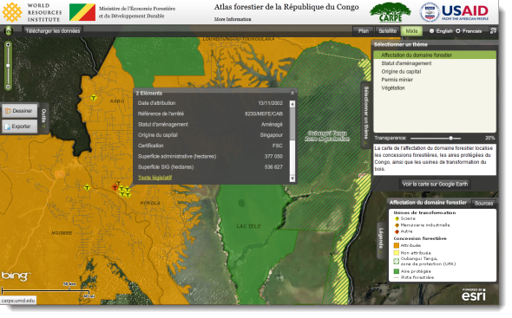This screenshot has width=512, height=318.
Task: Select Origine du capital theme
Action: click(435, 71)
